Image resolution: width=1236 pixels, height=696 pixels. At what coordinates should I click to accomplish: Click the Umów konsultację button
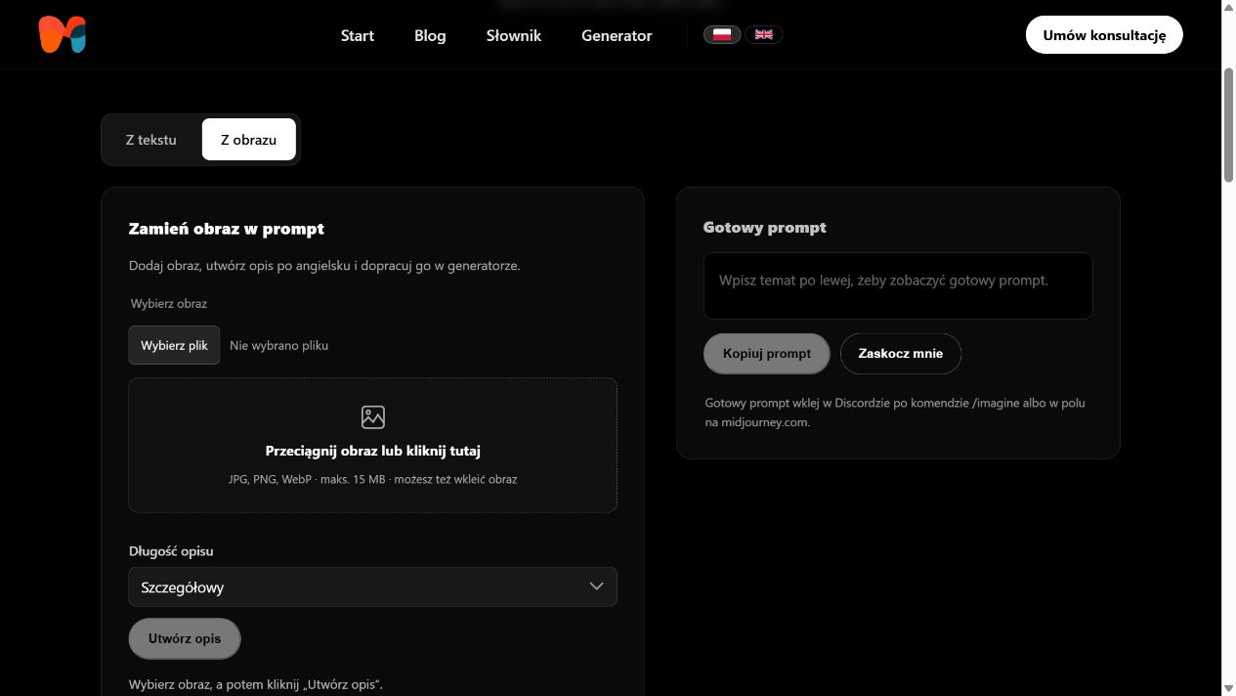point(1104,35)
